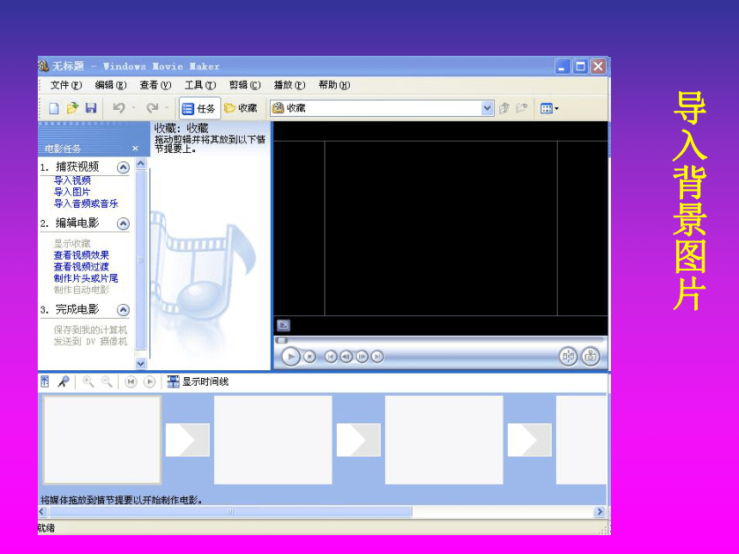
Task: Go up one level in collections
Action: 504,108
